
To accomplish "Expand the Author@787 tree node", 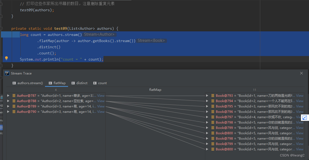I will click(9, 96).
